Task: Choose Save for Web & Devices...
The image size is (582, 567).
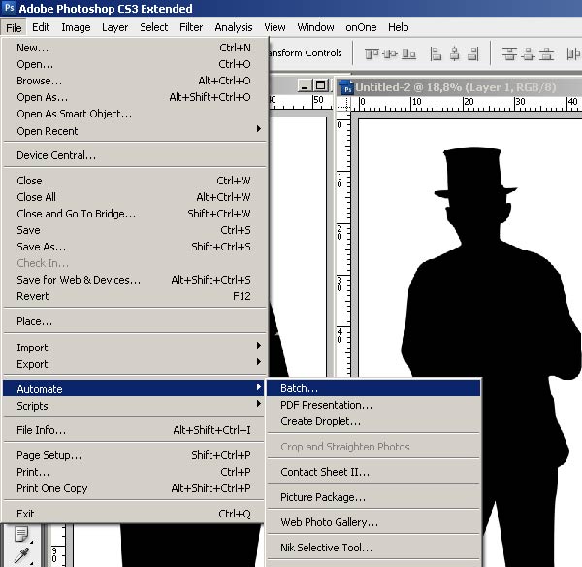Action: click(135, 280)
